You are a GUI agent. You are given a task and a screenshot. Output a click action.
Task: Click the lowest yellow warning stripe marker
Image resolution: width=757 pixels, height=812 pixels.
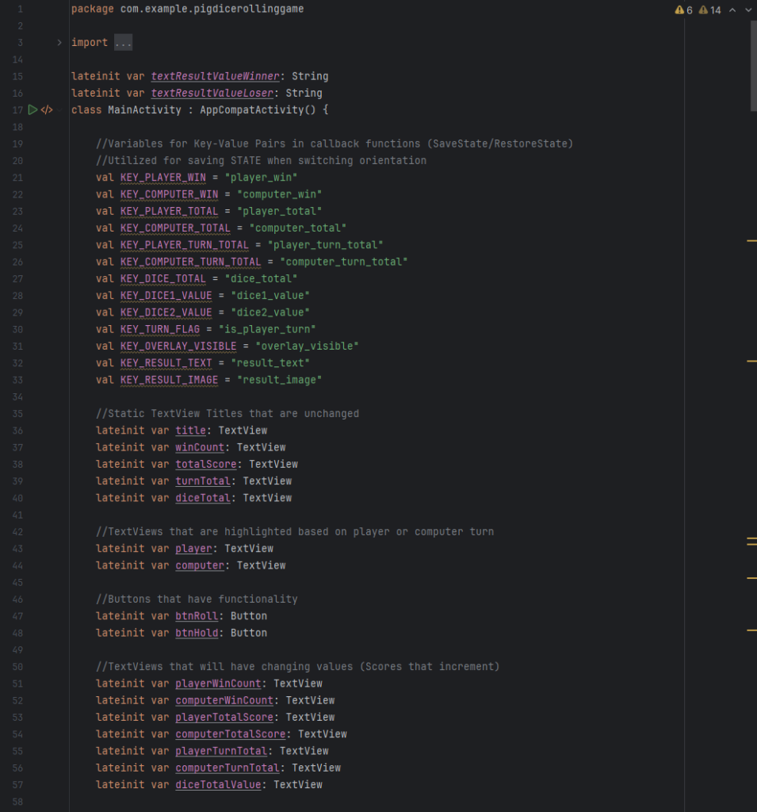pos(751,630)
